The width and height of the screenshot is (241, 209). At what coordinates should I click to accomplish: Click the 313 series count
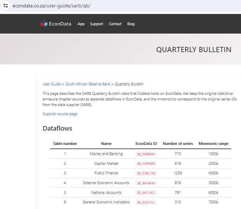[x=178, y=202]
